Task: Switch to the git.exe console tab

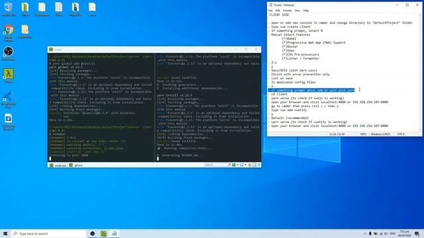Action: click(76, 165)
